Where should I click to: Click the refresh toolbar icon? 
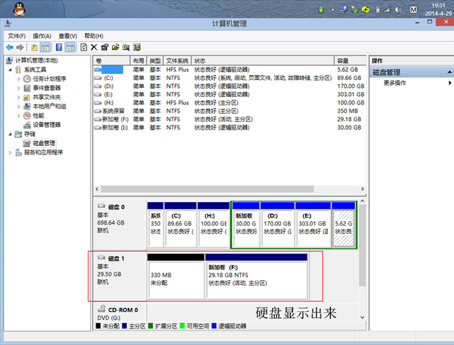click(x=84, y=47)
